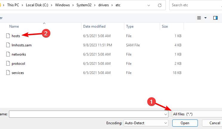Open the view layout options icon
222x129 pixels.
199,18
